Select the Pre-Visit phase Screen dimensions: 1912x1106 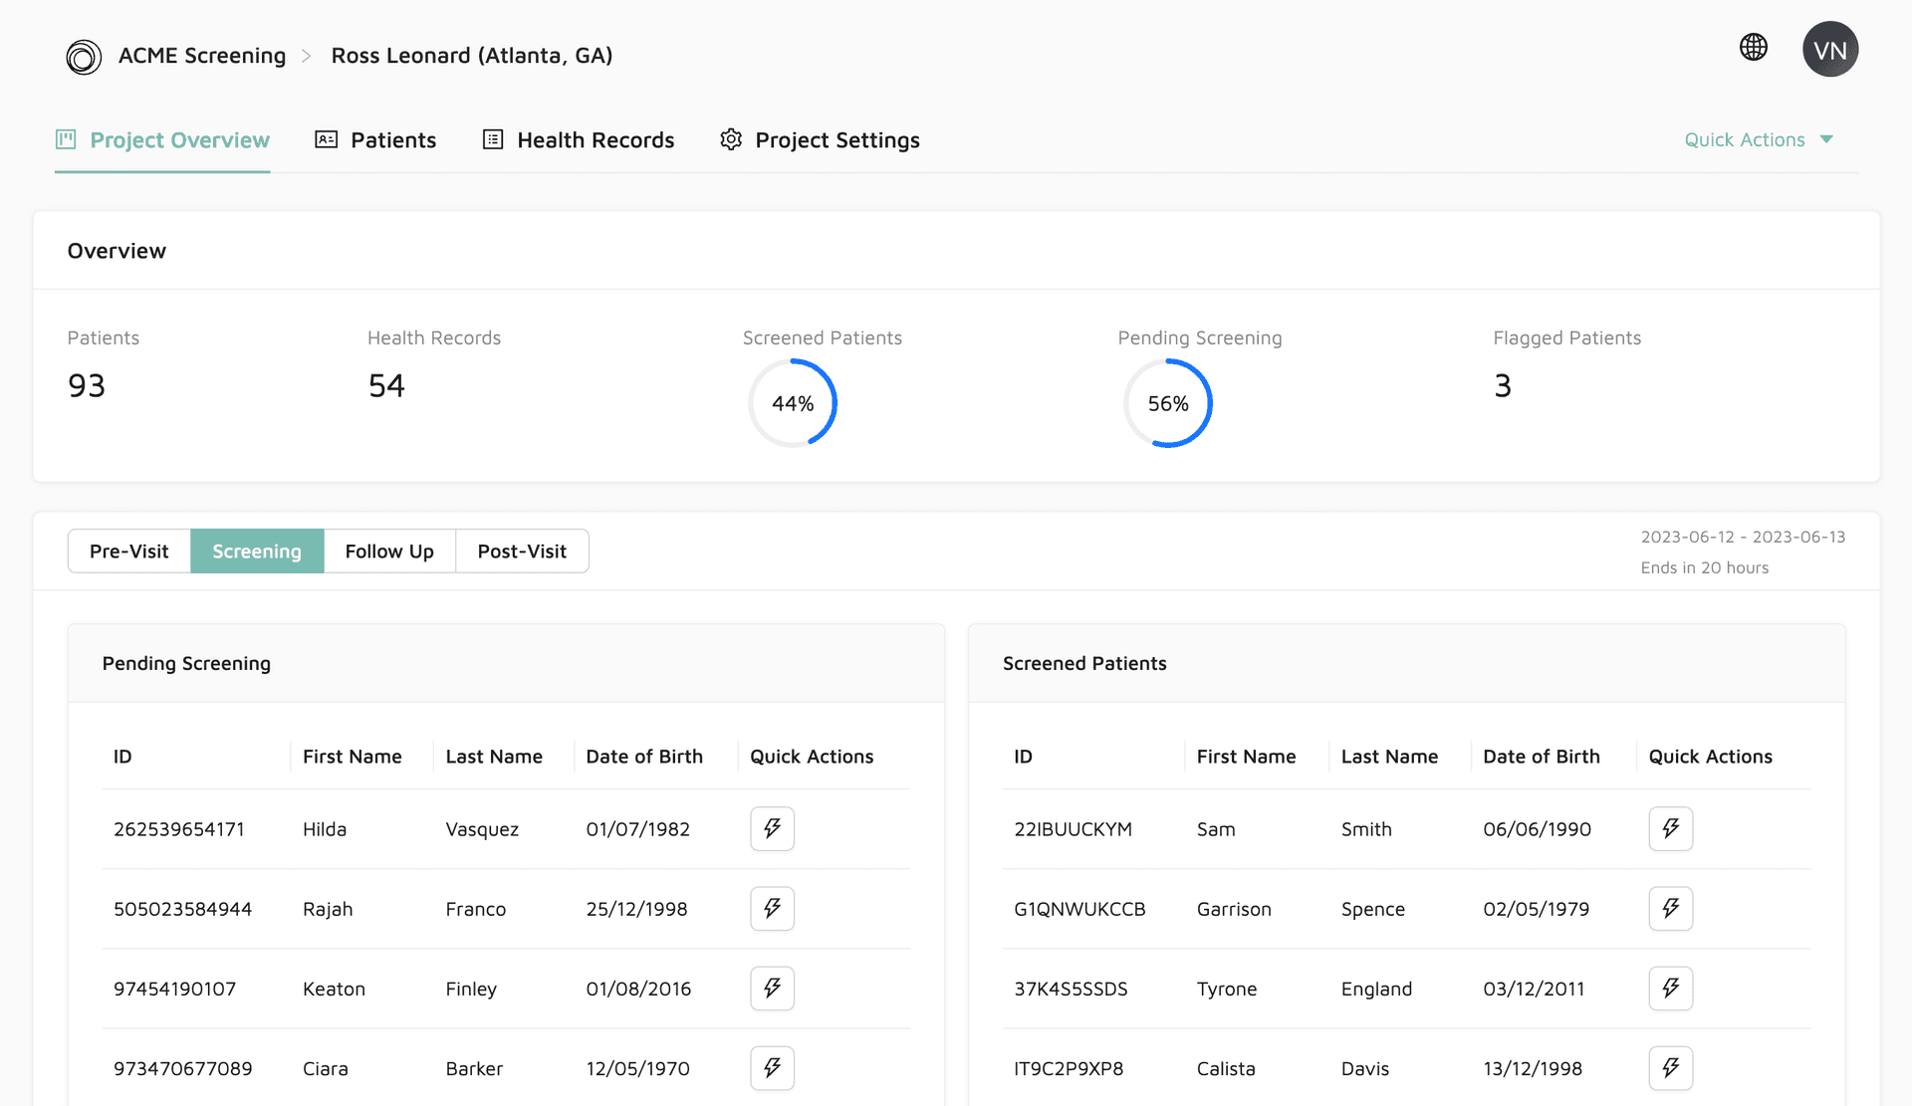(129, 552)
